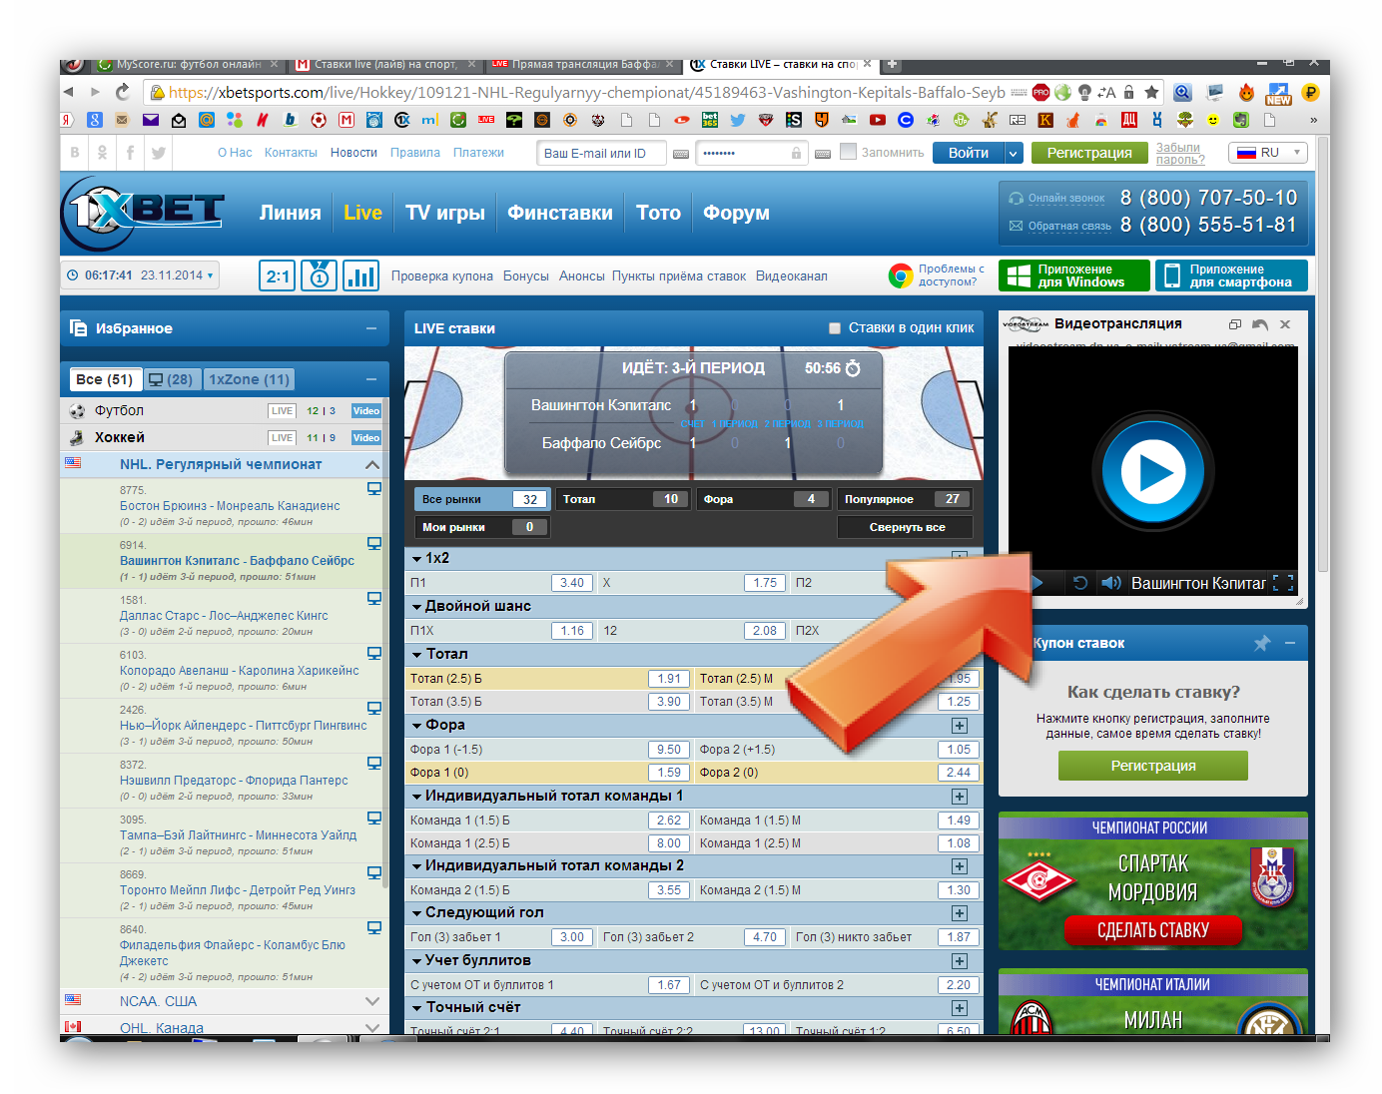This screenshot has width=1382, height=1094.
Task: Minimize the Купон ставок panel
Action: tap(1290, 643)
